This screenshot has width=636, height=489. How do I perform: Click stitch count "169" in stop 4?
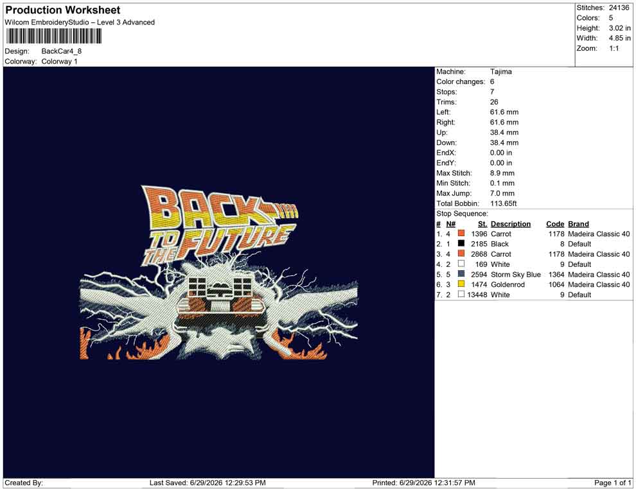coord(481,264)
